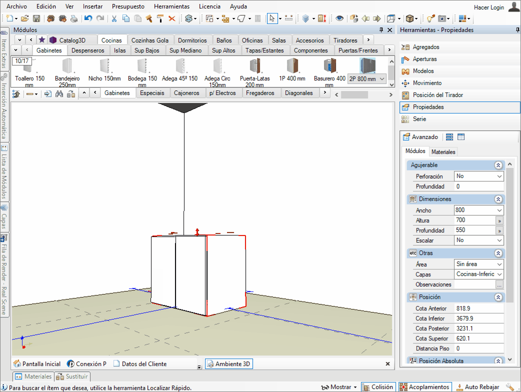Open the budget dollar sign tool
The width and height of the screenshot is (521, 392).
(x=188, y=18)
